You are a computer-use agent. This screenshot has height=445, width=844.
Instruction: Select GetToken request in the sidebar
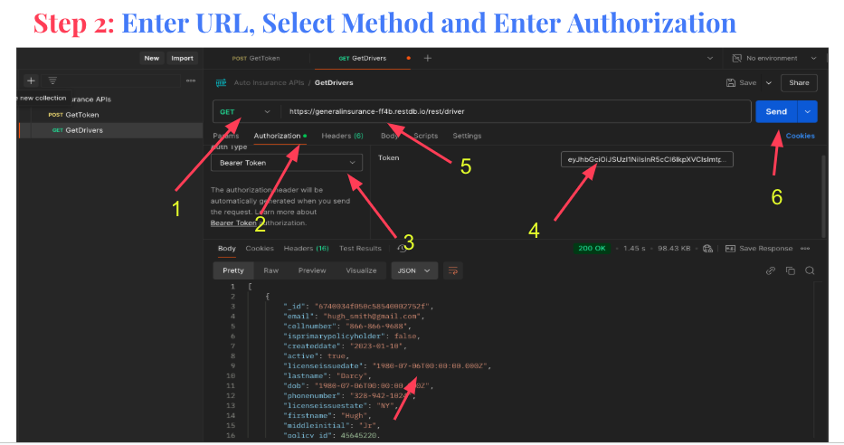tap(74, 115)
